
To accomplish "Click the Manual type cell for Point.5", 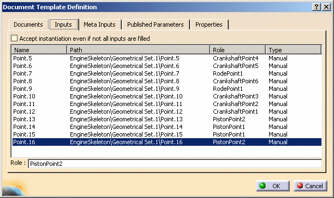I will pyautogui.click(x=278, y=58).
